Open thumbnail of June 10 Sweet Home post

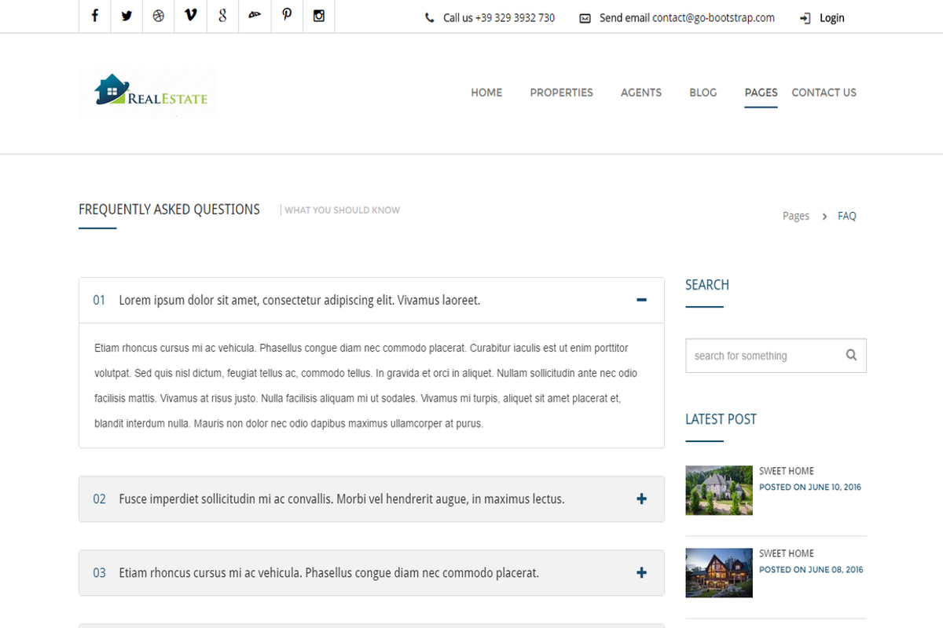719,491
